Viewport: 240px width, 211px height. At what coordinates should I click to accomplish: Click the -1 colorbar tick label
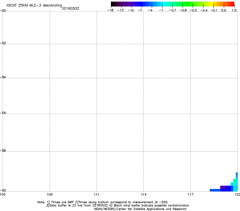(161, 10)
